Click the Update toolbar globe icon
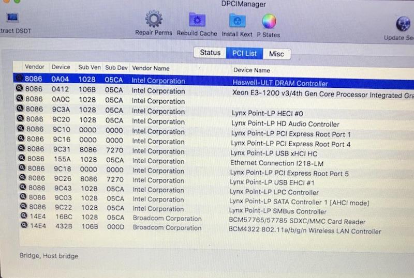 coord(403,24)
